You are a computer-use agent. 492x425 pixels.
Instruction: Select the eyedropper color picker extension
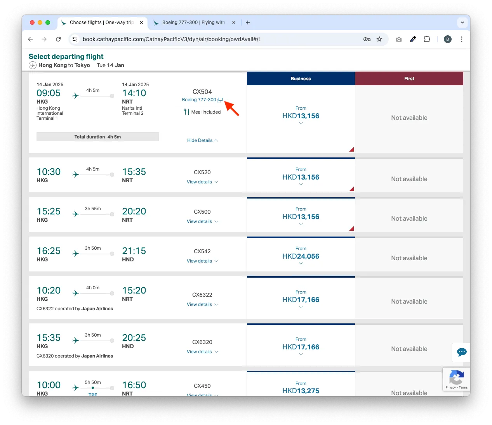point(413,39)
